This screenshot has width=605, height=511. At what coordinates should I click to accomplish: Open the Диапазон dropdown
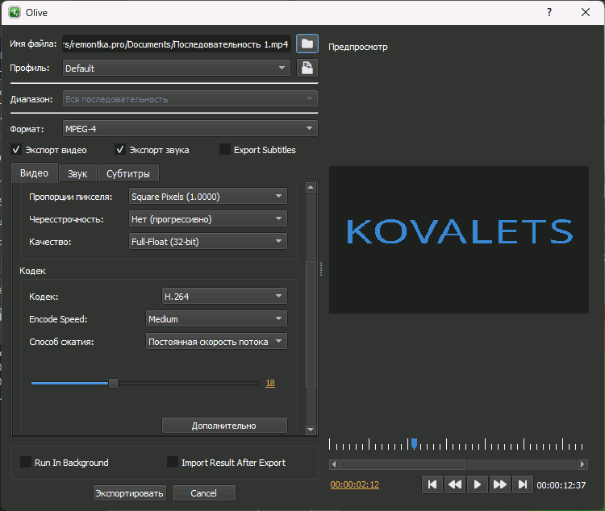[190, 98]
